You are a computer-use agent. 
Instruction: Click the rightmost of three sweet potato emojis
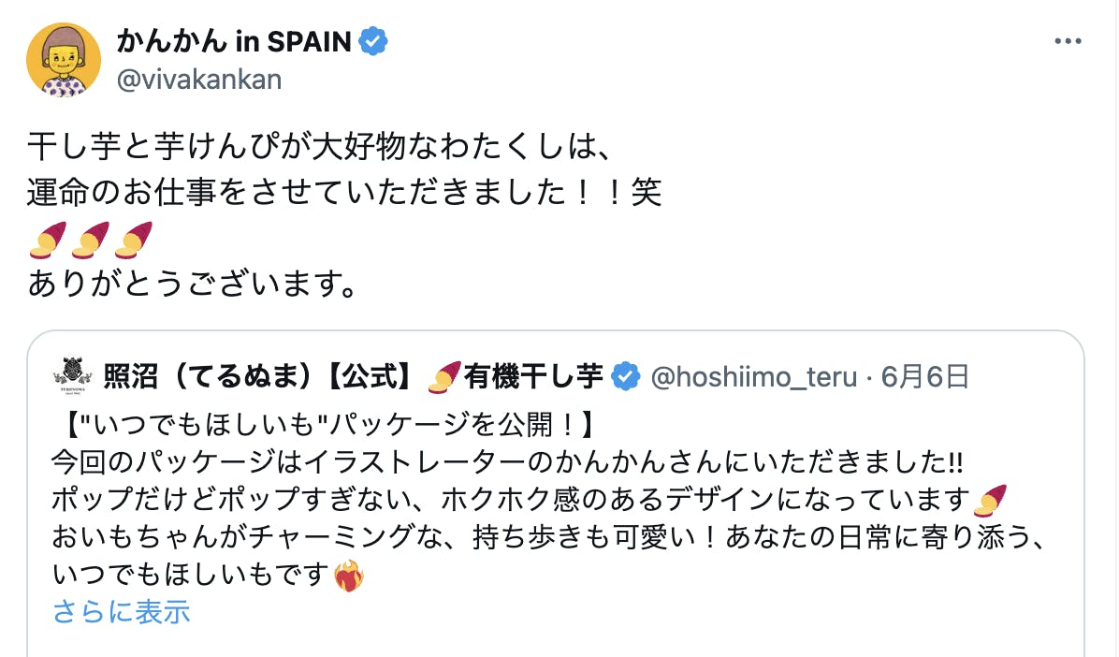pyautogui.click(x=135, y=239)
